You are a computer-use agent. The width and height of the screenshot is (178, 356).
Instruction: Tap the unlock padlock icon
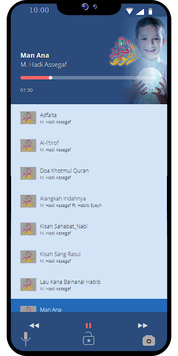89,338
